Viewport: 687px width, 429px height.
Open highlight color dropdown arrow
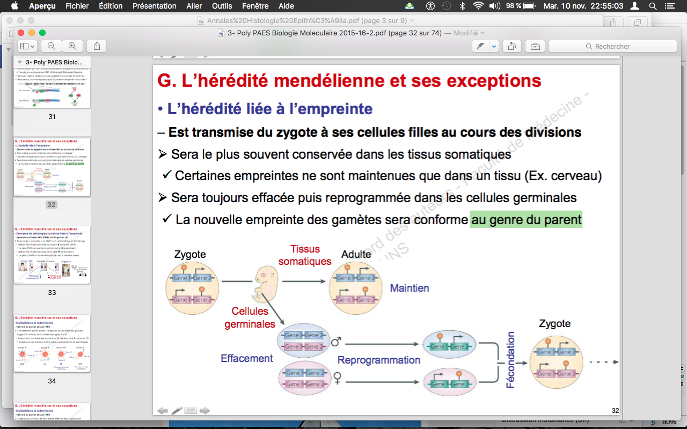(x=494, y=46)
